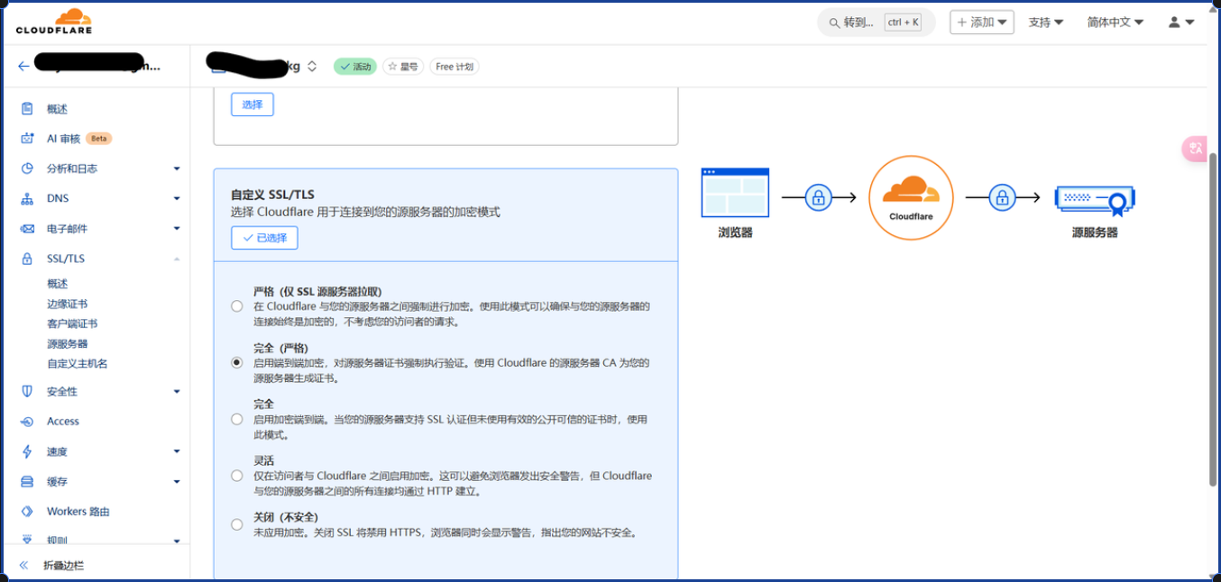Select the 关闭 (不安全) radio option

[237, 524]
